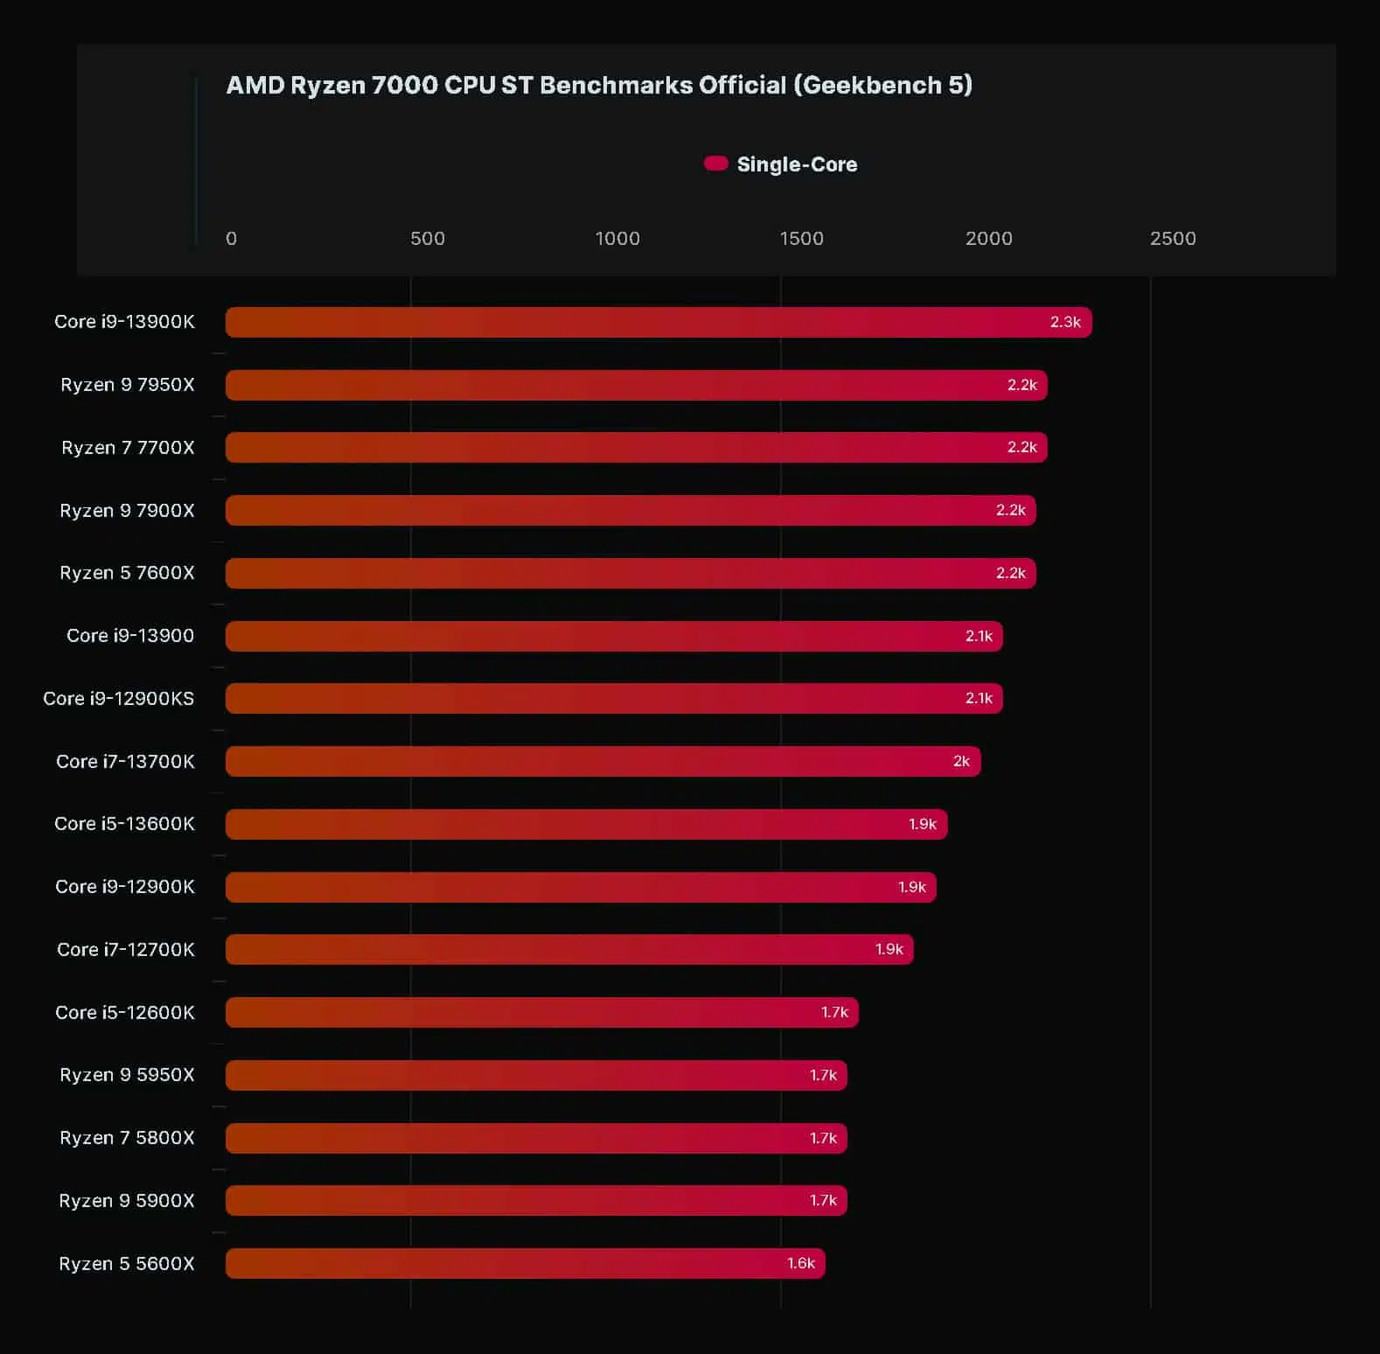Select the Core i7-12700K bar
The image size is (1380, 1354).
coord(569,949)
